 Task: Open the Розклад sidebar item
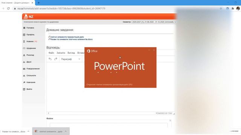(29, 55)
